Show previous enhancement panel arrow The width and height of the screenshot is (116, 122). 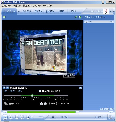coord(4,88)
